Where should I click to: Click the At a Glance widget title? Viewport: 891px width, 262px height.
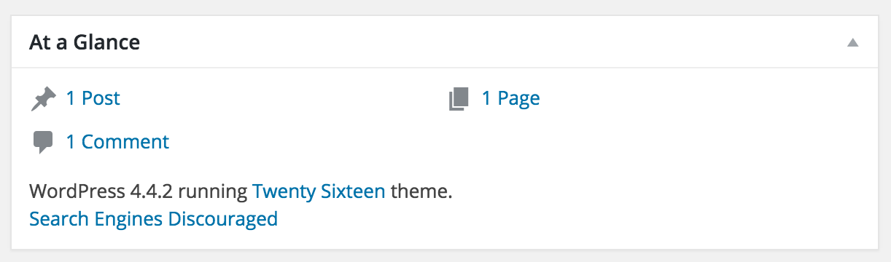85,42
